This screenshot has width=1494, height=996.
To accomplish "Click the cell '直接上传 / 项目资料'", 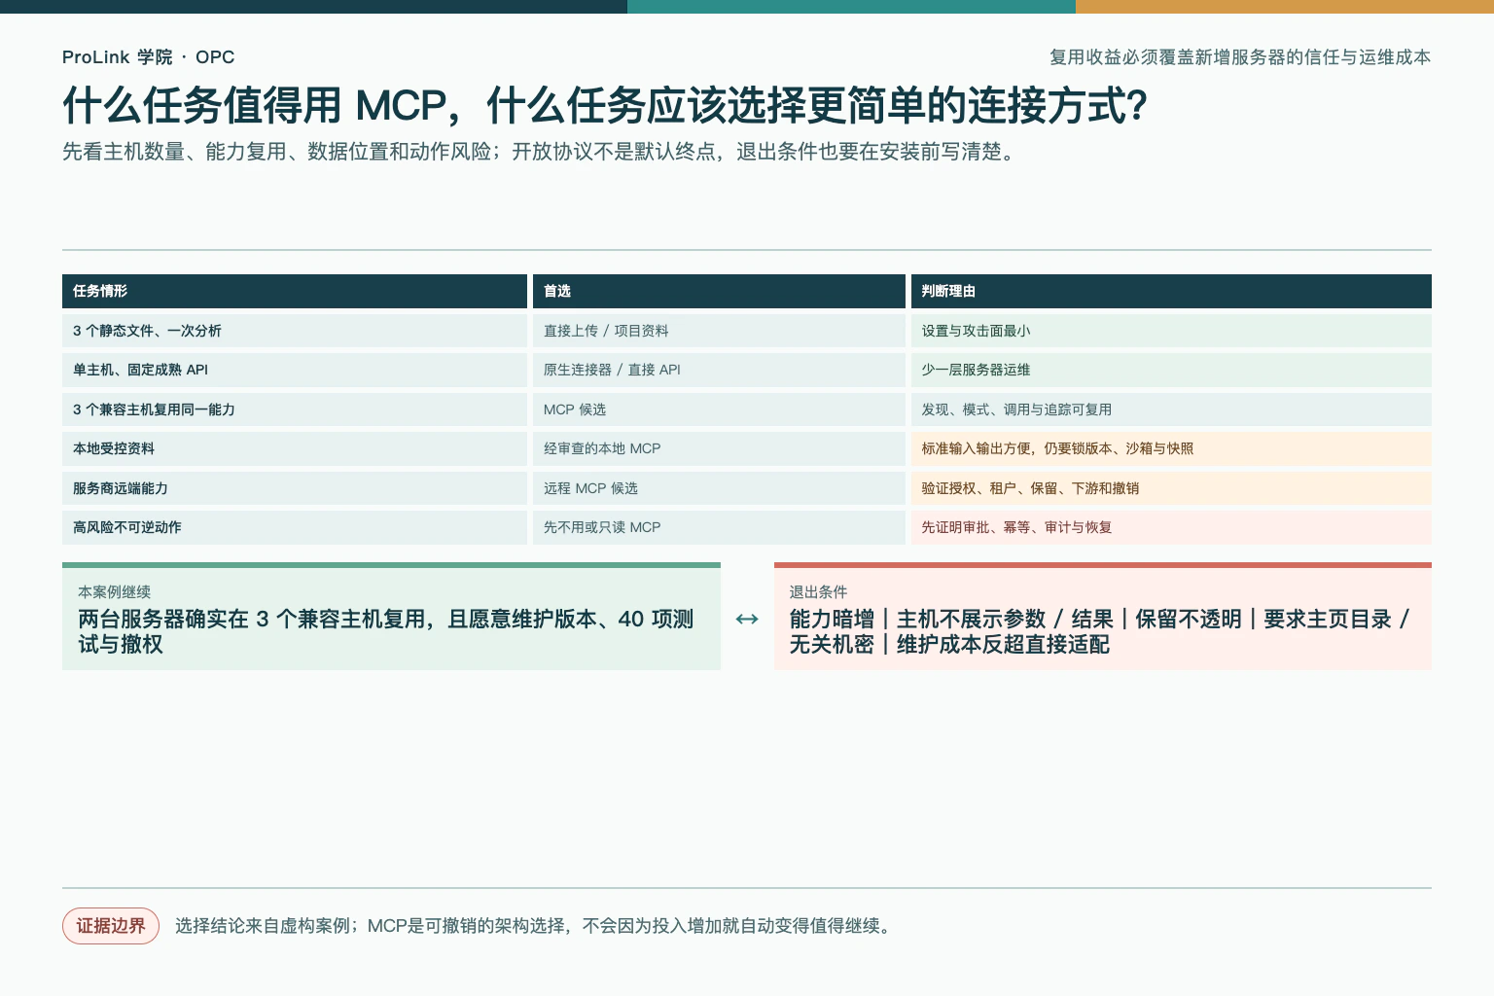I will click(x=719, y=331).
